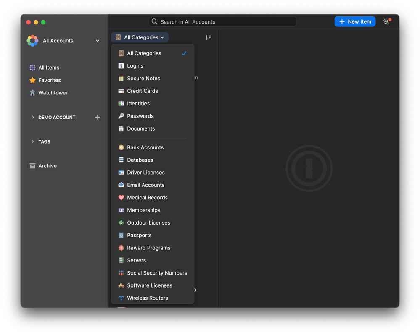The image size is (420, 335).
Task: Add a vault with the plus icon
Action: 98,117
